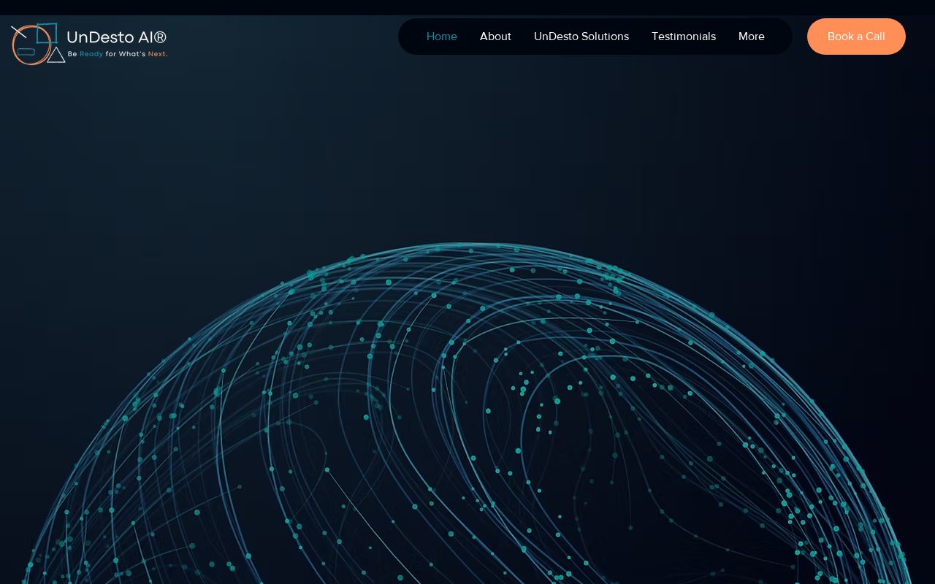Expand the More navigation menu
The height and width of the screenshot is (584, 935).
pos(752,36)
